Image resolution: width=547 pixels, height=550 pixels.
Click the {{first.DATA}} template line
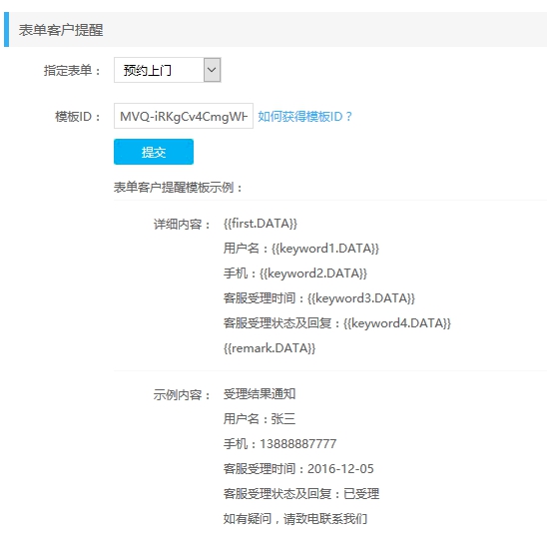coord(261,224)
